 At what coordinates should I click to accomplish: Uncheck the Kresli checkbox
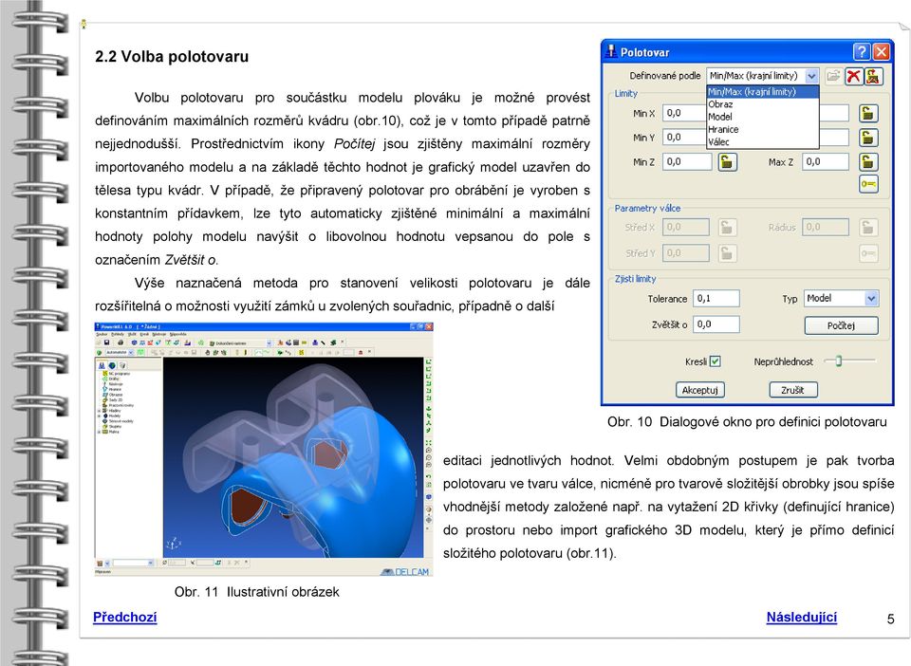pyautogui.click(x=716, y=361)
